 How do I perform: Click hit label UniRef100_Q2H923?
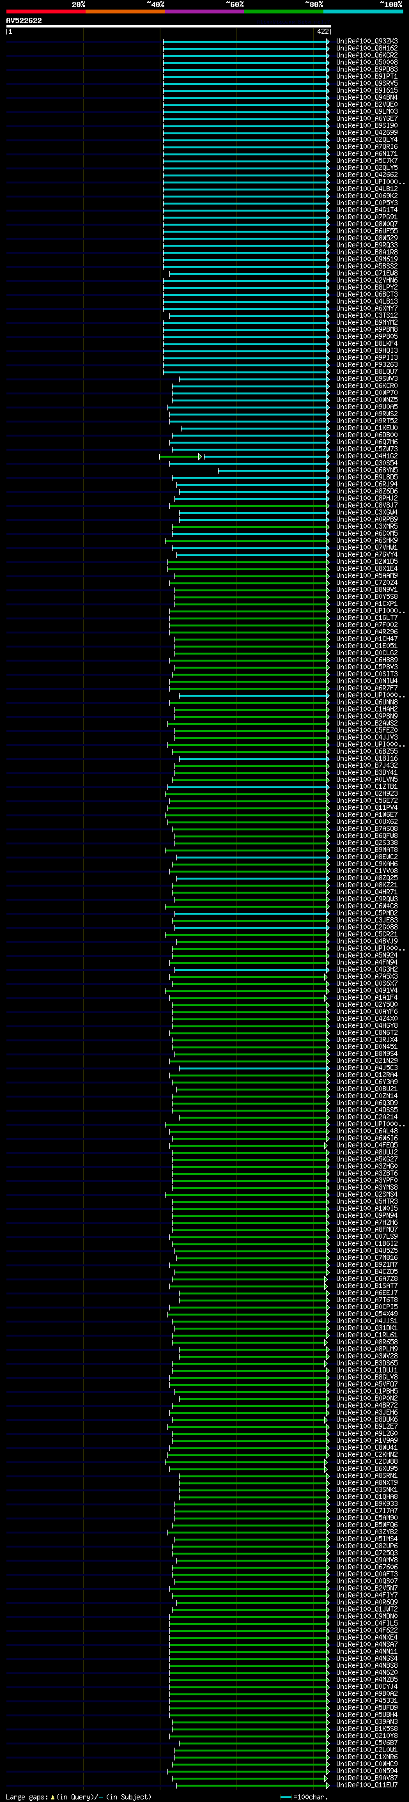coord(367,793)
